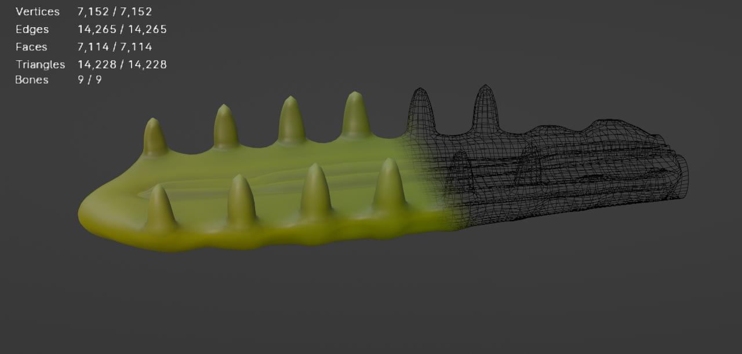Select the 14,228 / 14,228 triangles count
Screen dimensions: 742x354
click(122, 64)
